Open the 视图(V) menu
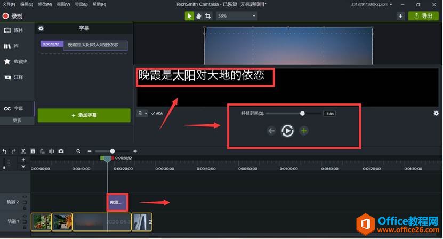 point(63,4)
